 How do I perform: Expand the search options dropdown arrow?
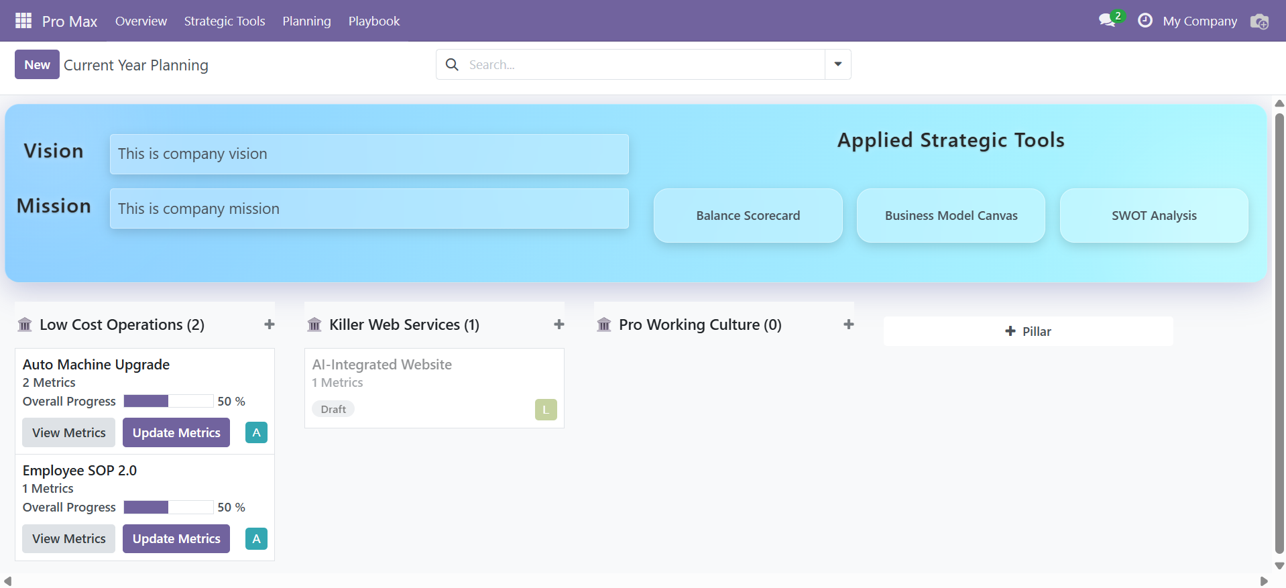pos(838,64)
